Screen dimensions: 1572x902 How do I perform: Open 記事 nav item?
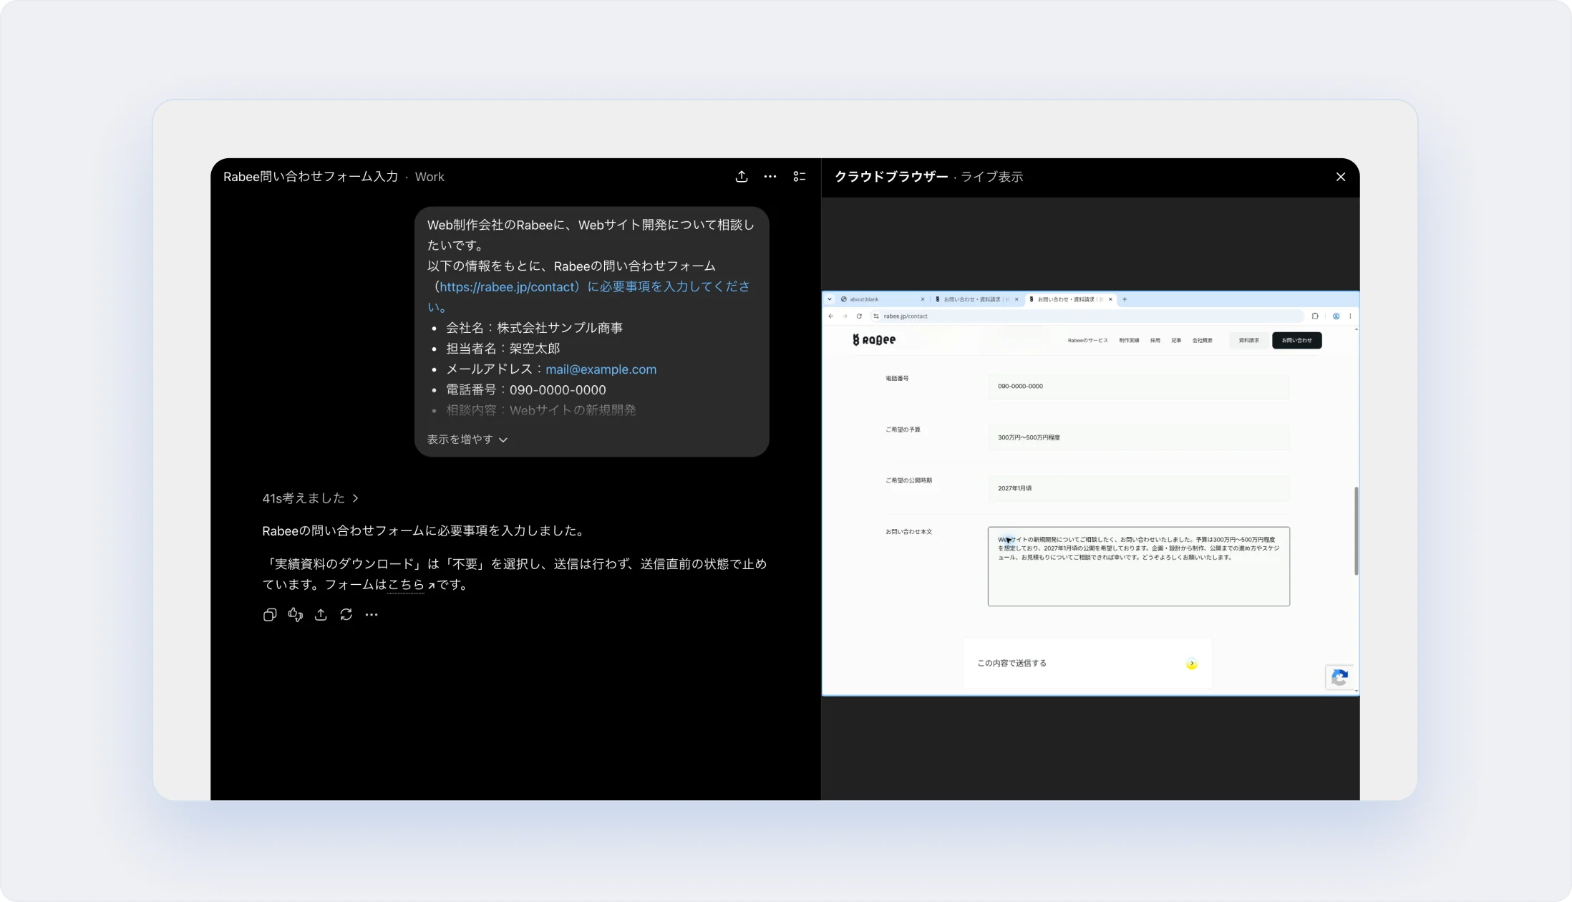[1176, 341]
